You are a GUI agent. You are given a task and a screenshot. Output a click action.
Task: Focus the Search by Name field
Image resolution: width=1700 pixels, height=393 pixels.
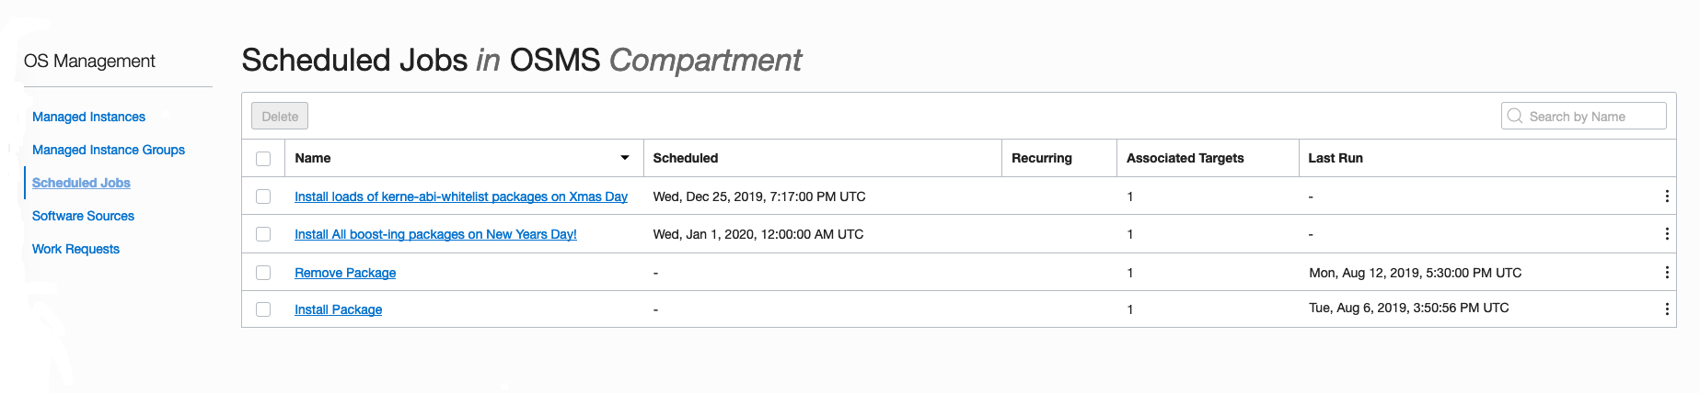[1594, 117]
